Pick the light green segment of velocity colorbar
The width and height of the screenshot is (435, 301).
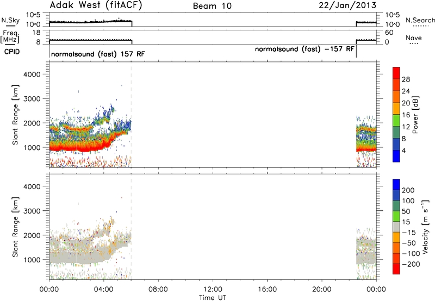[x=396, y=216]
